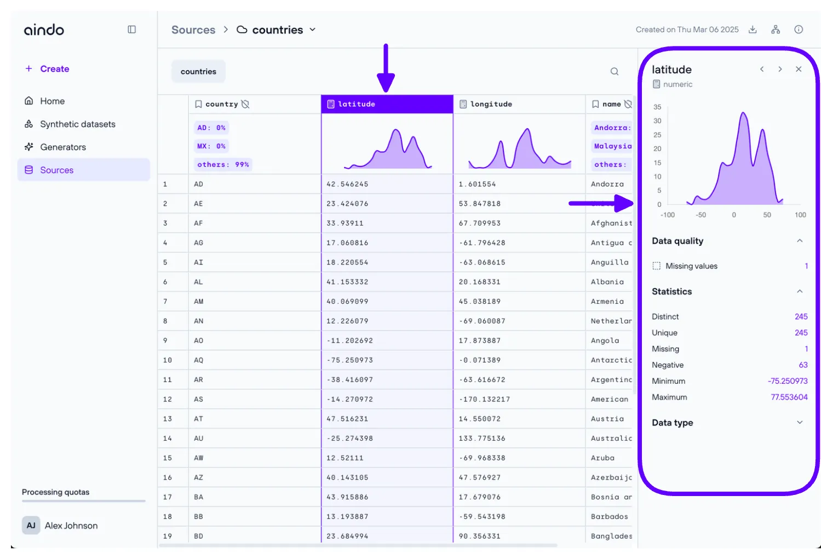This screenshot has height=559, width=821.
Task: Expand the Data type section
Action: click(800, 423)
